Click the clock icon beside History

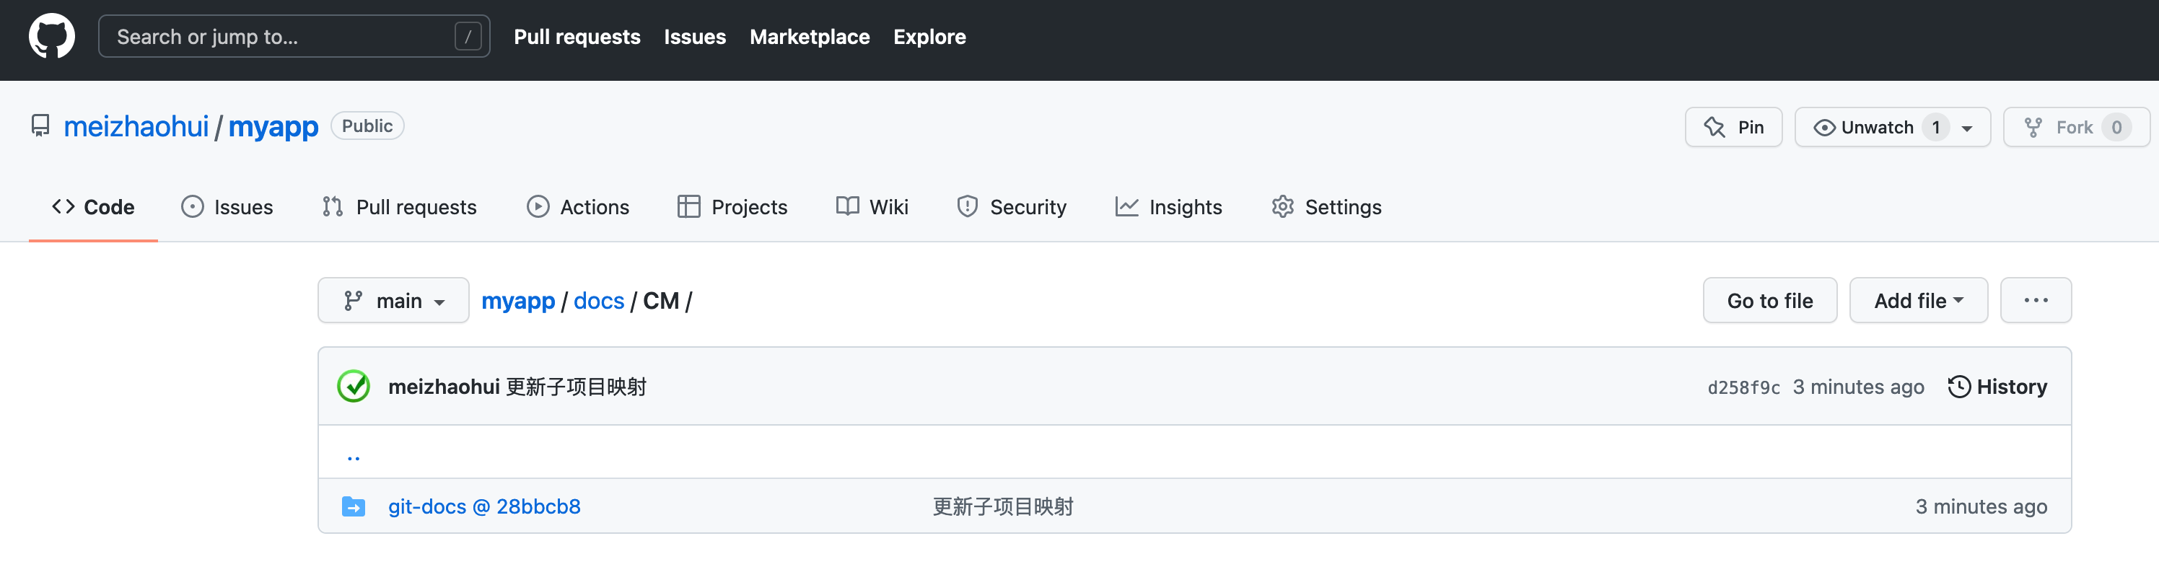point(1958,386)
